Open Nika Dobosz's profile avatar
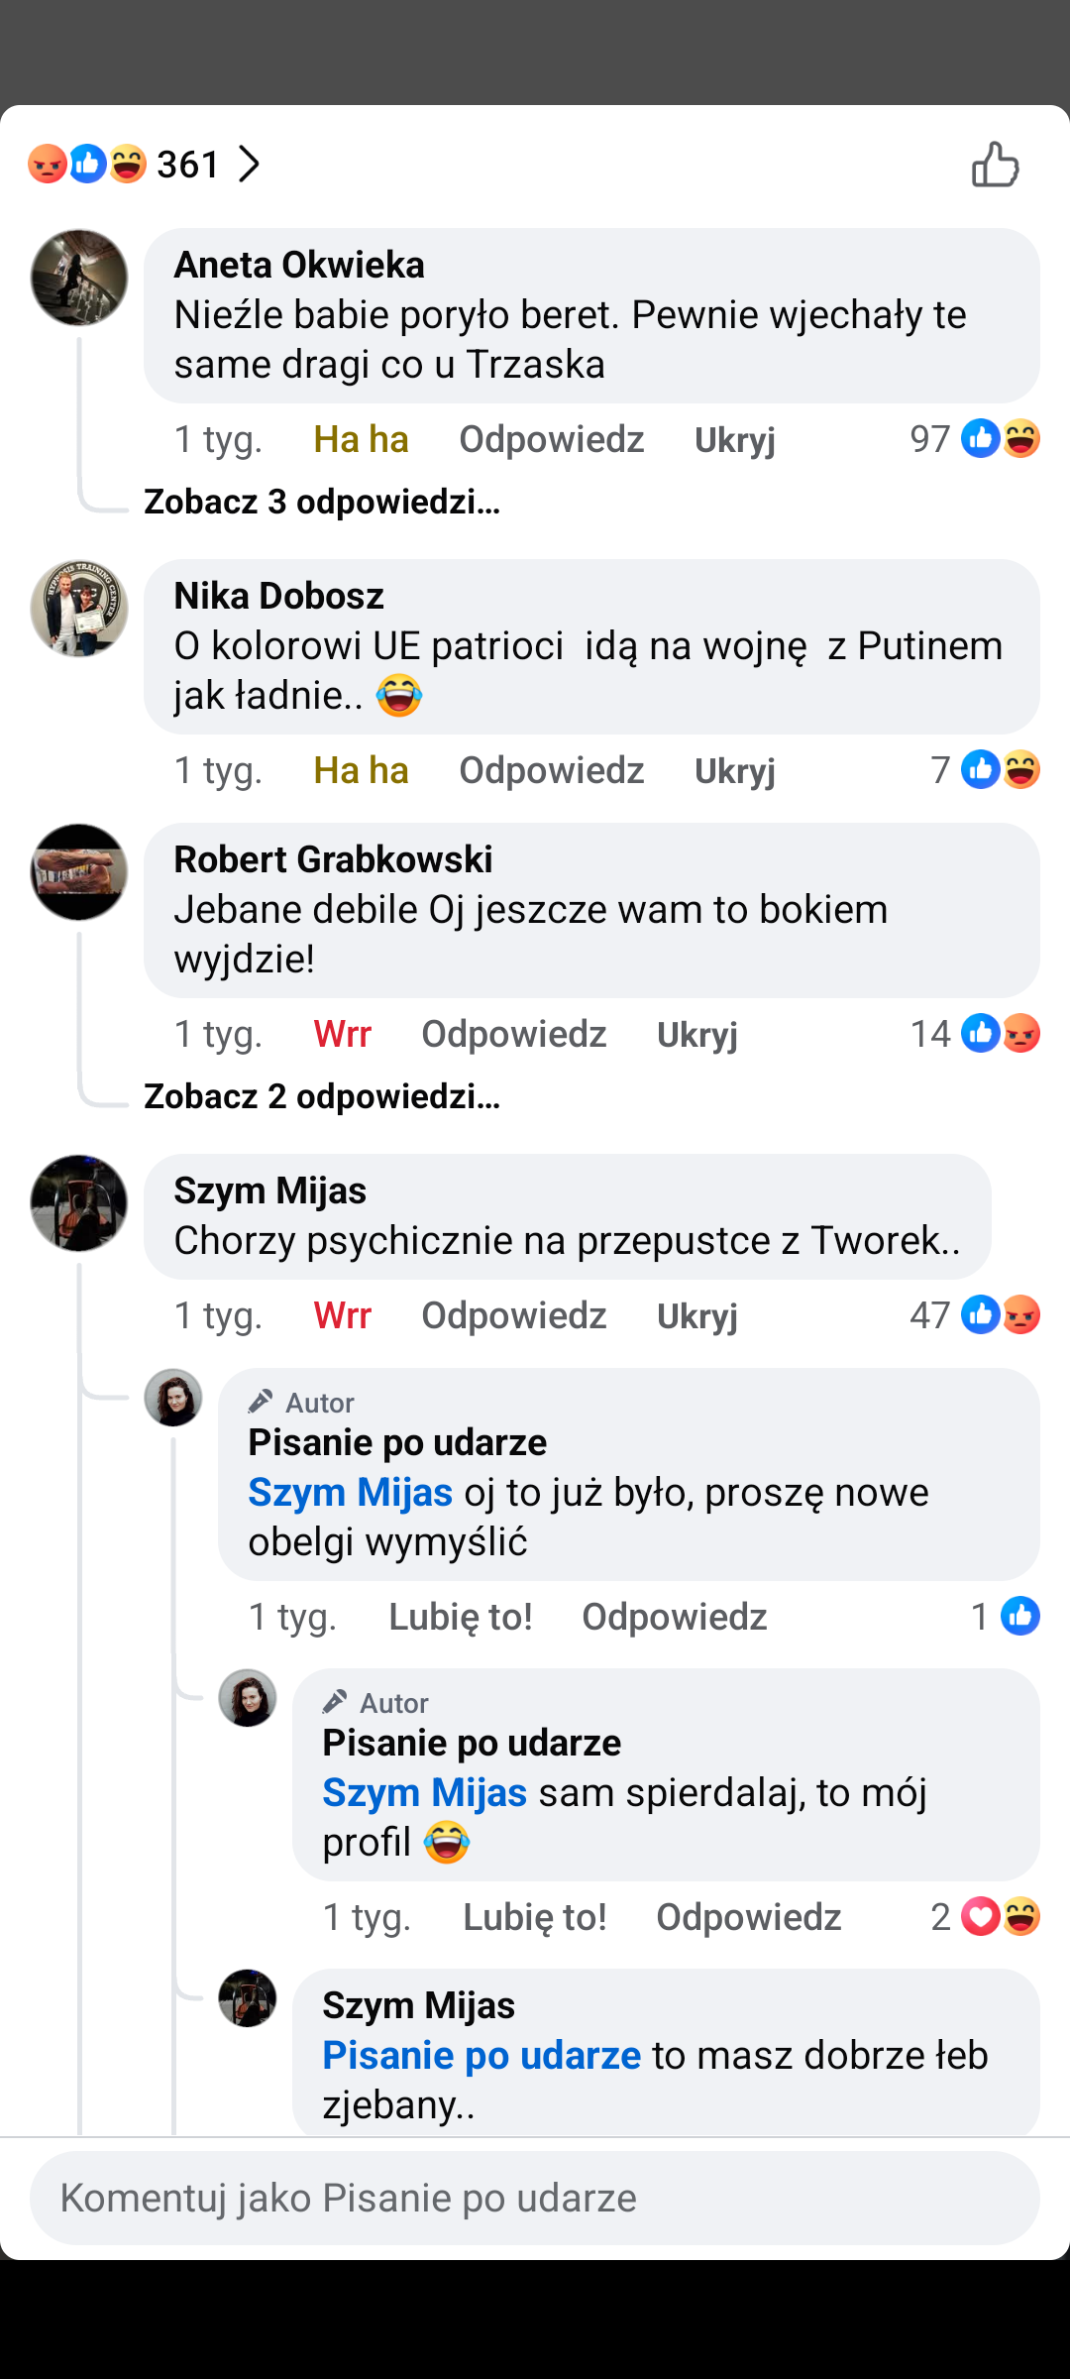Viewport: 1070px width, 2379px height. click(x=79, y=609)
